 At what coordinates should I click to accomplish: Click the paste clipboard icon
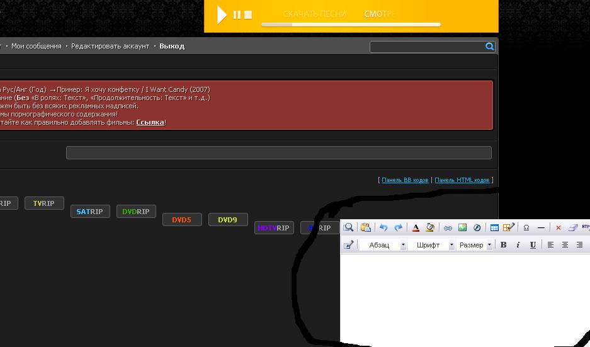pyautogui.click(x=365, y=228)
